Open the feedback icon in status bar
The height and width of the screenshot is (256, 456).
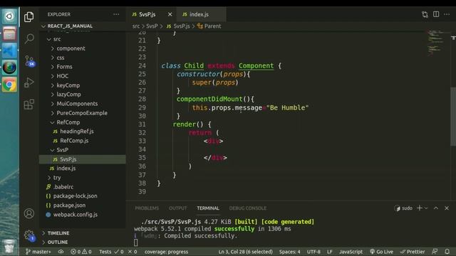coord(435,252)
